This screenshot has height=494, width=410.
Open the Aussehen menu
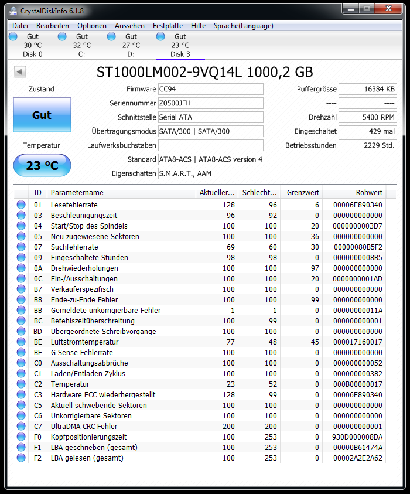tap(130, 26)
